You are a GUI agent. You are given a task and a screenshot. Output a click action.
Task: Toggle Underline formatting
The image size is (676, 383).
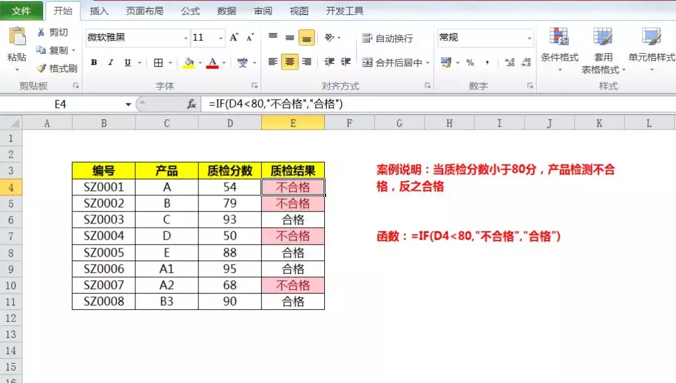pyautogui.click(x=128, y=63)
